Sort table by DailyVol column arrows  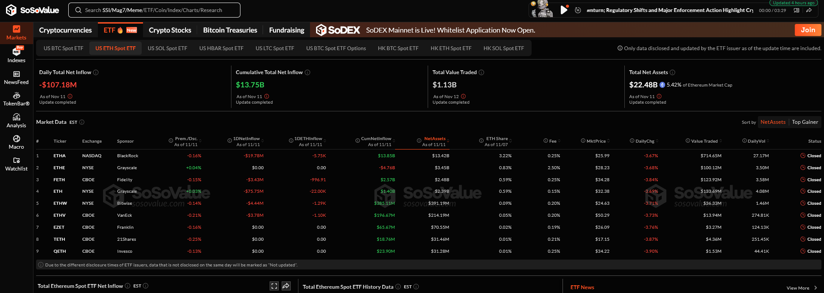coord(768,141)
